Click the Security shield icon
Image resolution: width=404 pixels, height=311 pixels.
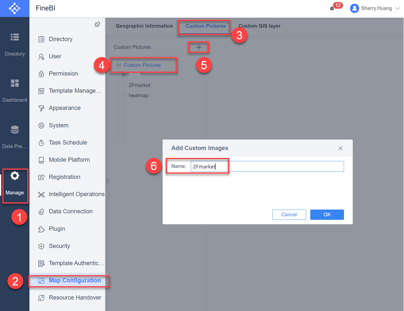pos(41,246)
